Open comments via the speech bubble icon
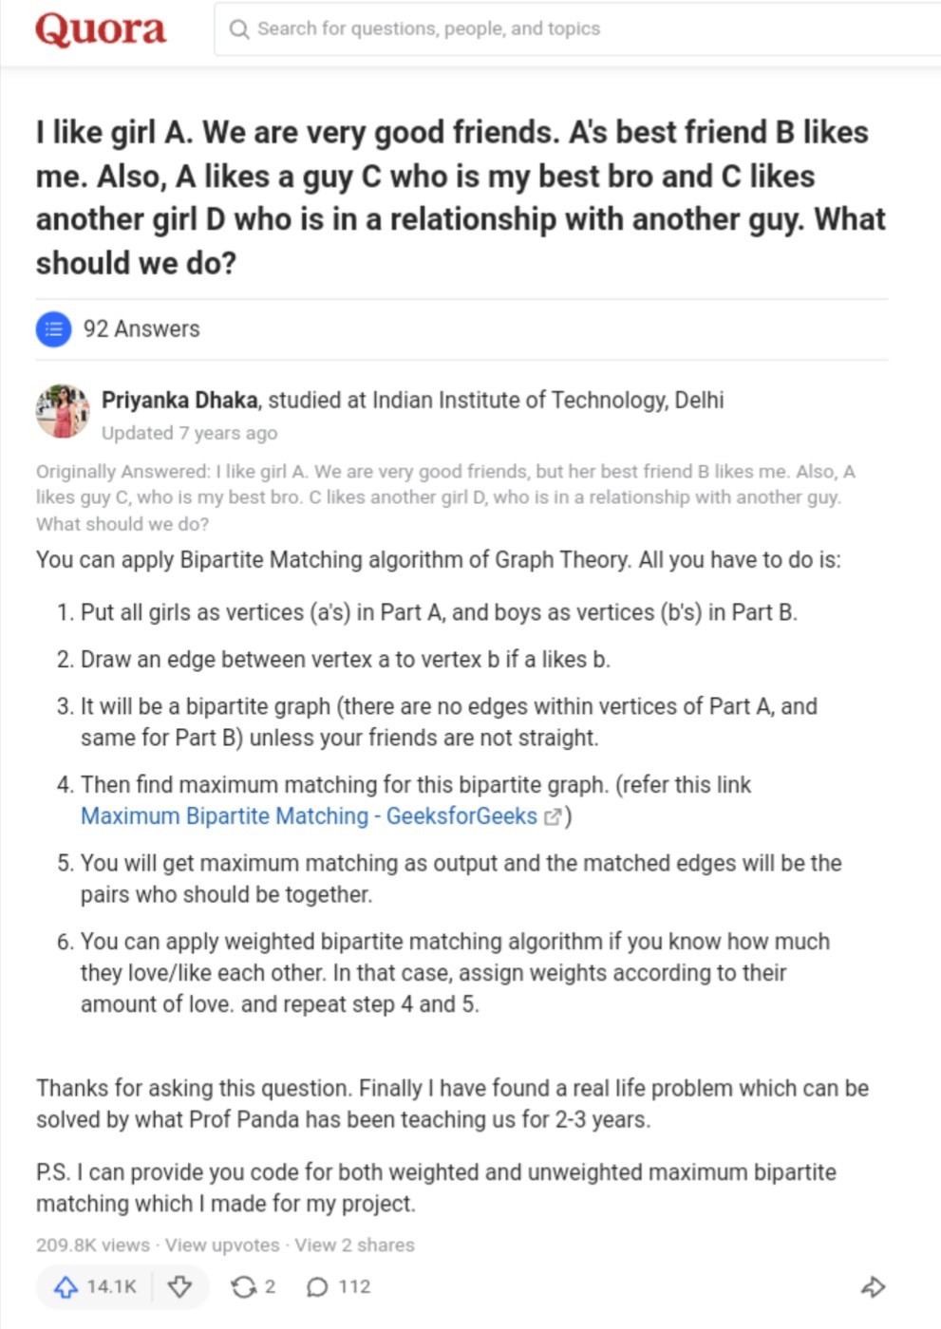The height and width of the screenshot is (1329, 941). point(317,1287)
